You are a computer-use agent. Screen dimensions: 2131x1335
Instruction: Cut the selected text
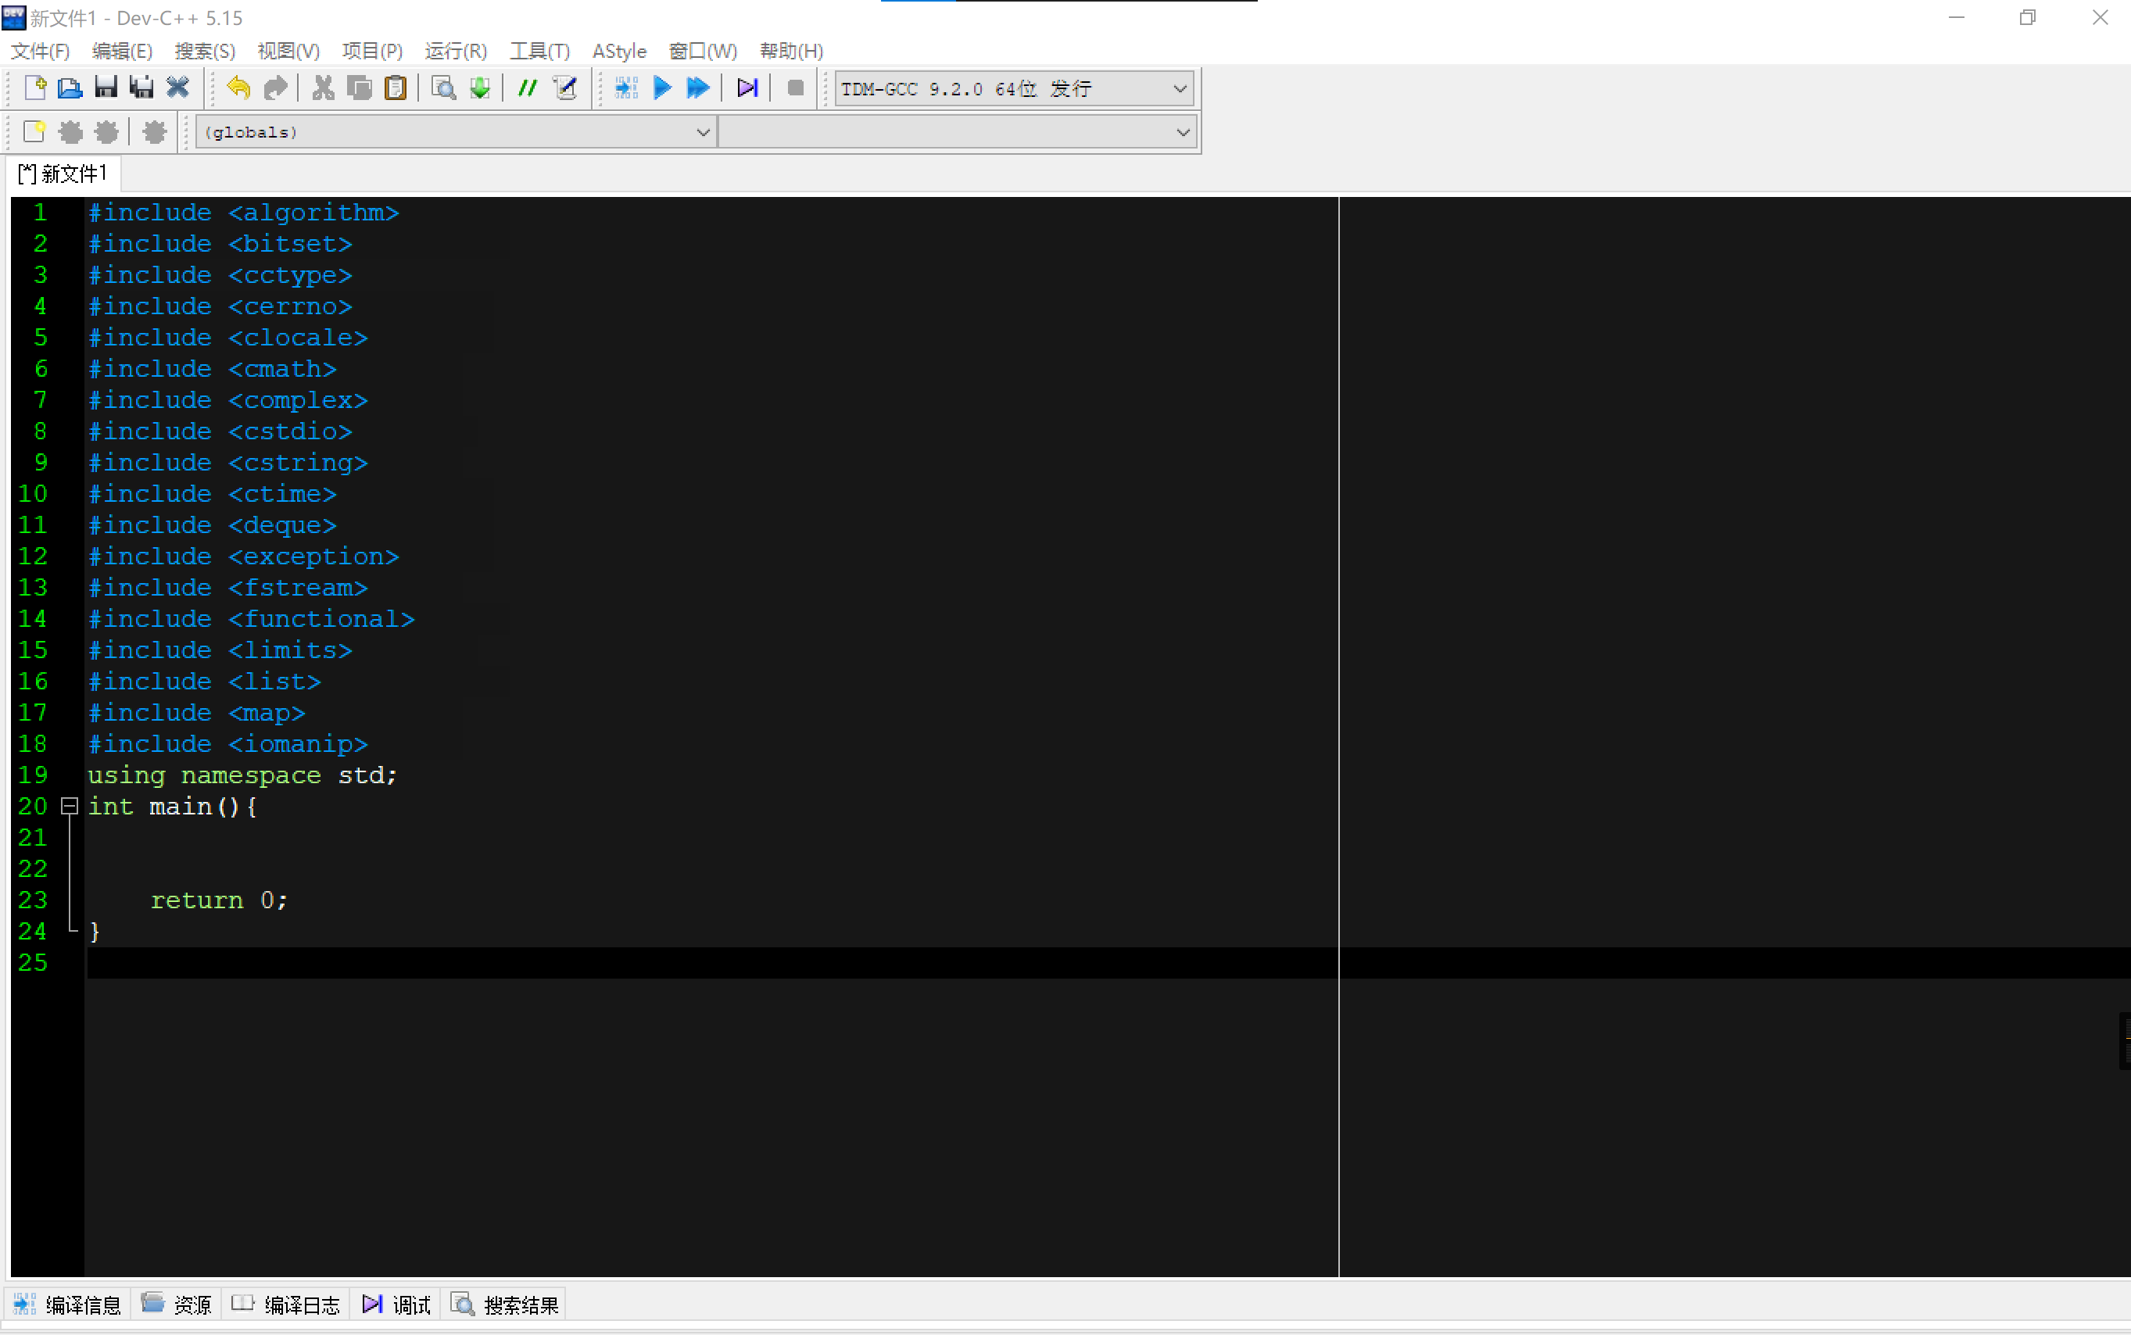coord(321,88)
